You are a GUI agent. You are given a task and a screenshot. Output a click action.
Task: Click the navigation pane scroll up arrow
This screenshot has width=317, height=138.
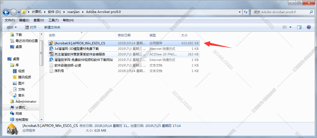41,35
